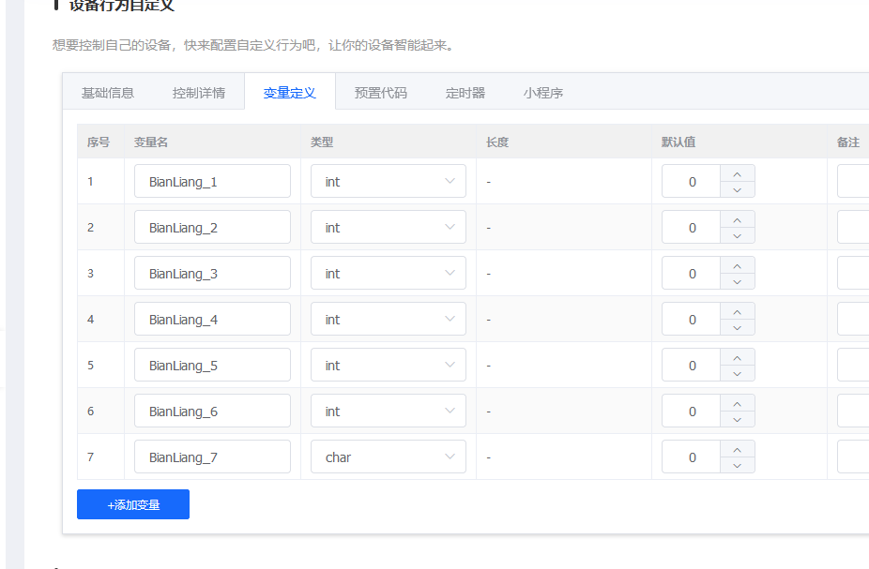Increment the default value for BianLiang_1
The image size is (869, 569).
click(x=738, y=173)
